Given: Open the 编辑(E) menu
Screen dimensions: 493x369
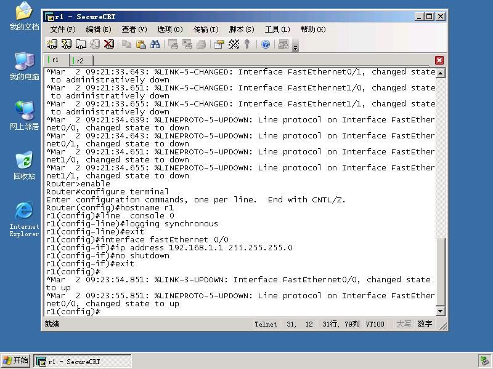Looking at the screenshot, I should pyautogui.click(x=99, y=30).
